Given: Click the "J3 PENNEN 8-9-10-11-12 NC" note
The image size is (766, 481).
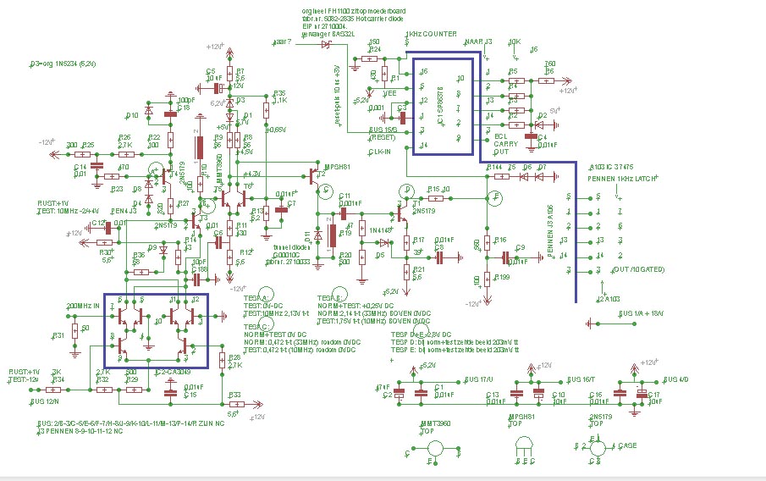Looking at the screenshot, I should 80,431.
